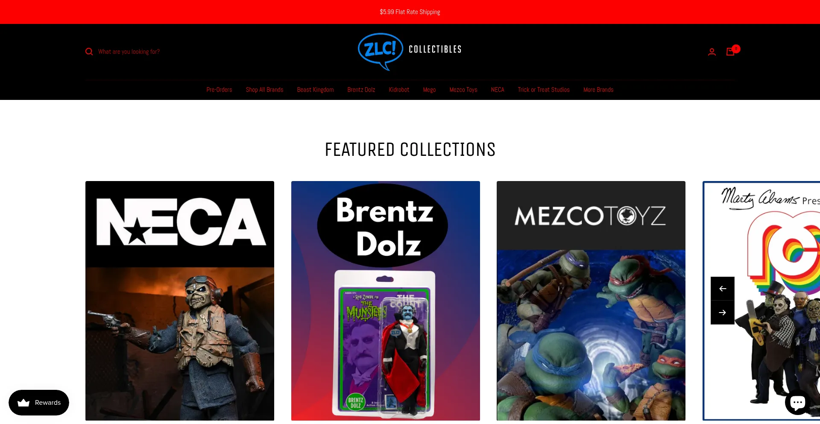Advance carousel with right arrow button
Viewport: 820px width, 424px height.
point(722,313)
